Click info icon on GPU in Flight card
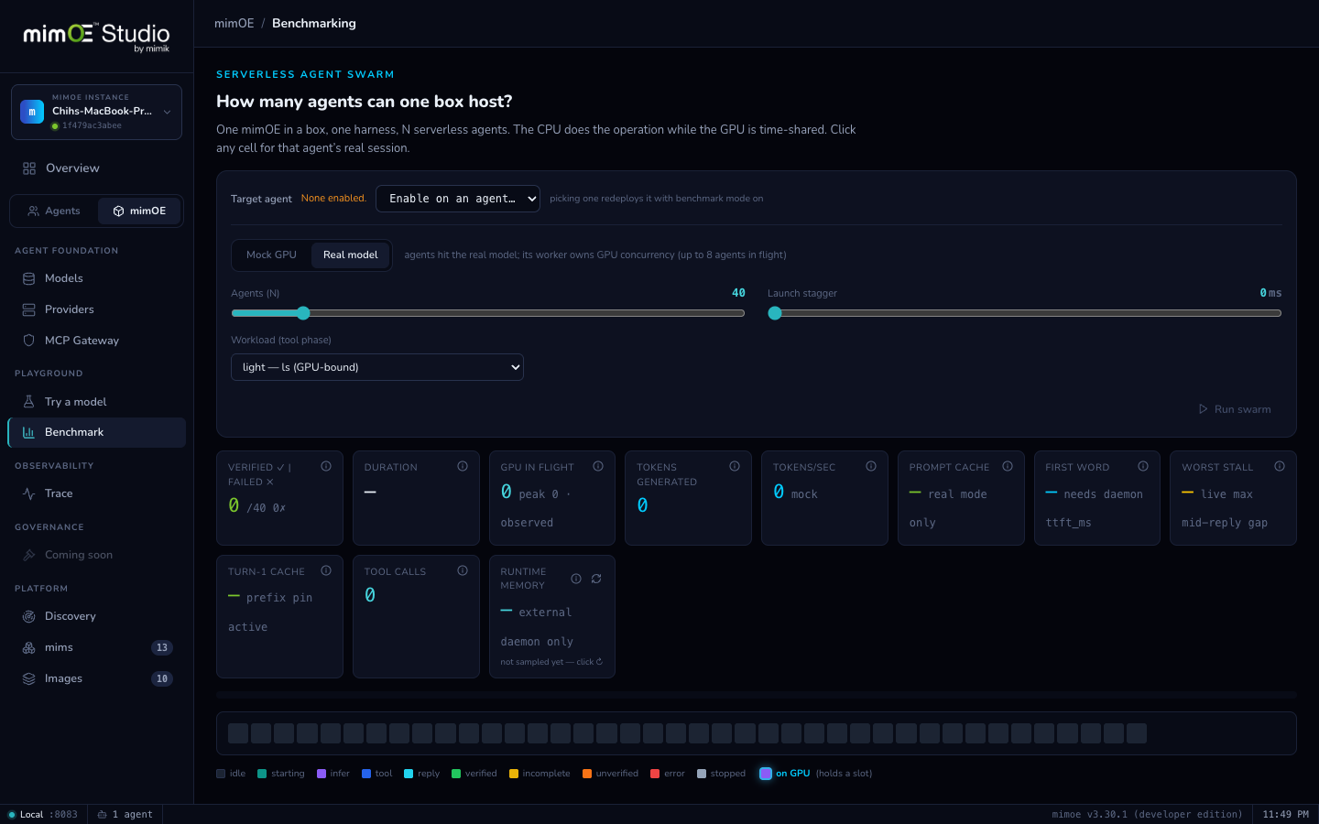Screen dimensions: 1319x824 point(598,466)
